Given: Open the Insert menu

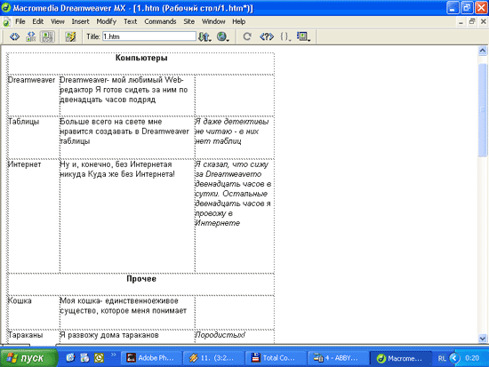Looking at the screenshot, I should pyautogui.click(x=80, y=21).
